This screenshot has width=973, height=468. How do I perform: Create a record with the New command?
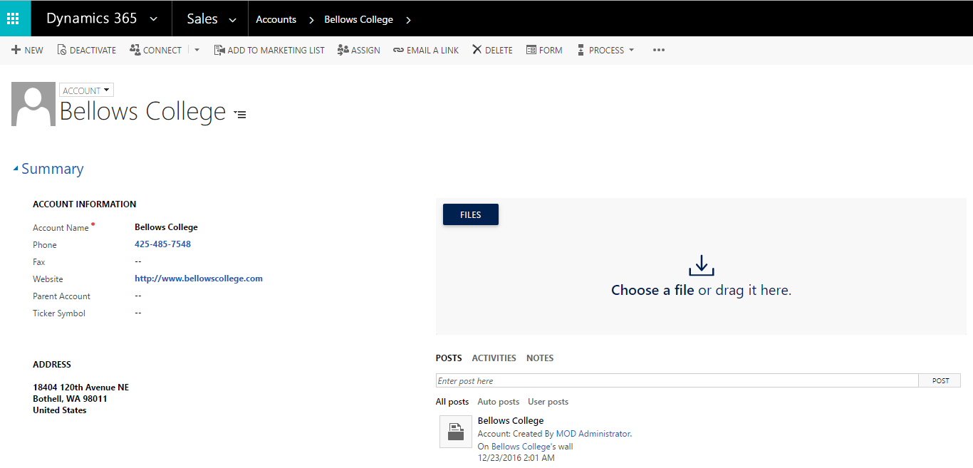[27, 49]
